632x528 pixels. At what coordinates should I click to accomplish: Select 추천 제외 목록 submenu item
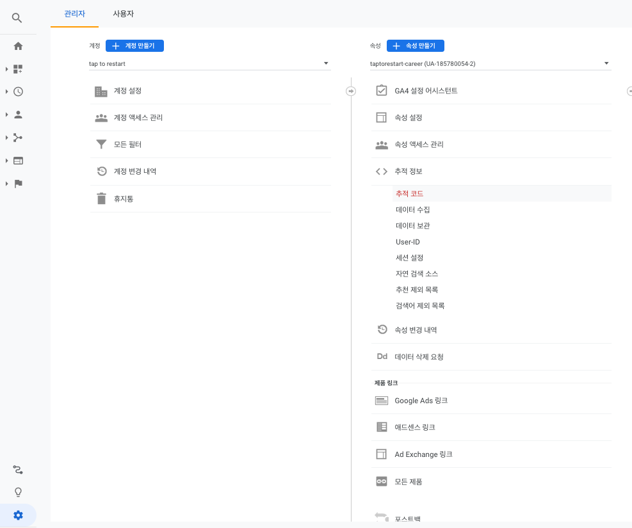[417, 290]
